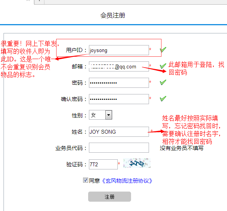Screen dimensions: 227x211
Task: Toggle the 同意 agreement checkbox
Action: click(x=85, y=180)
